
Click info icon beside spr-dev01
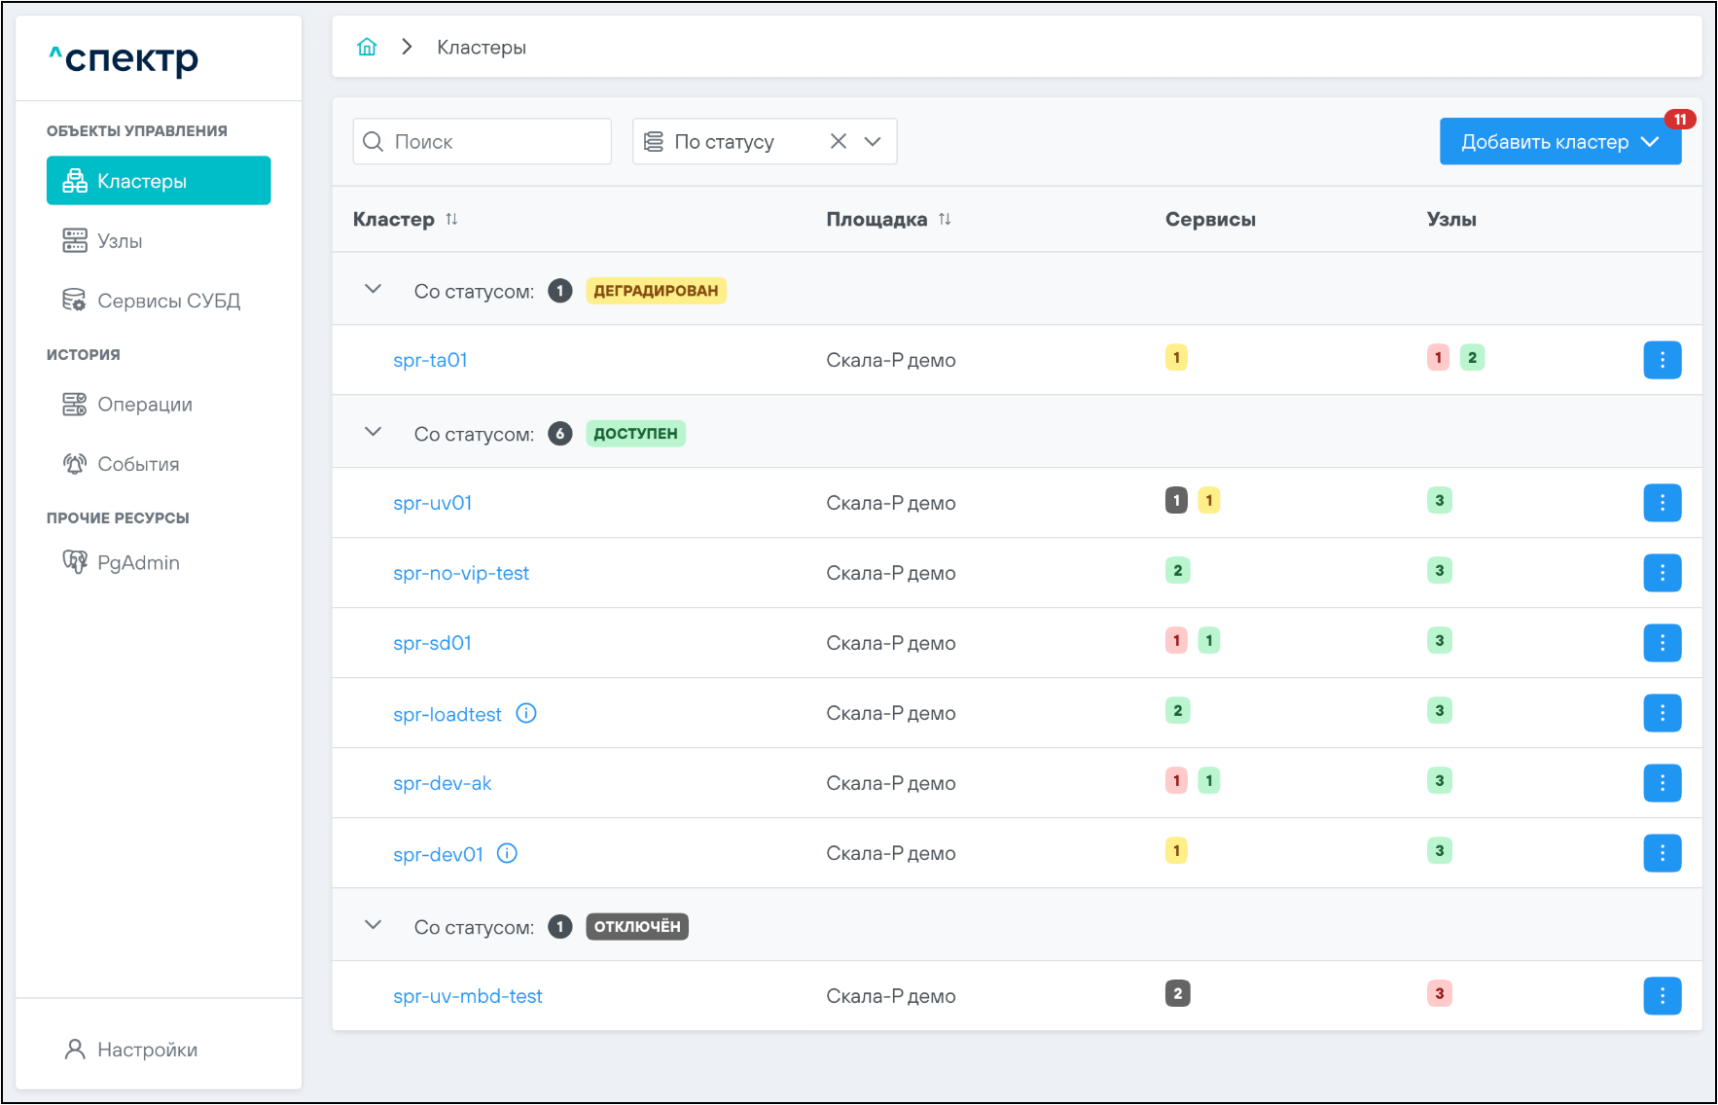click(507, 853)
